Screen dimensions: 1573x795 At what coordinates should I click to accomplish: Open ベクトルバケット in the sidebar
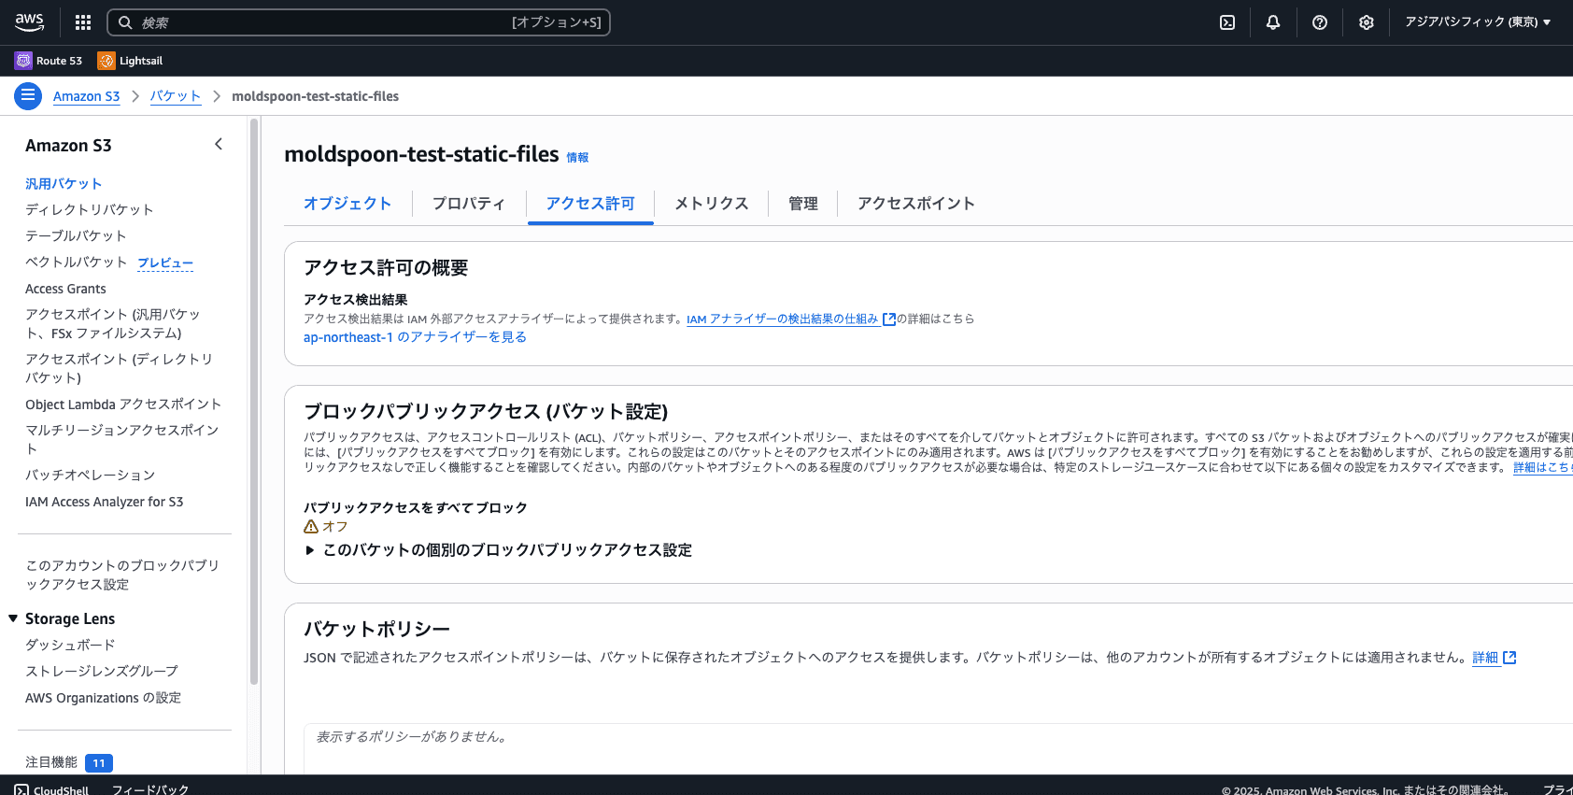pyautogui.click(x=76, y=263)
